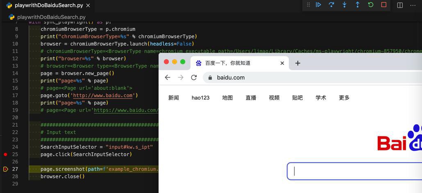Click the baidu.com address bar
Viewport: 422px width, 193px height.
point(287,77)
